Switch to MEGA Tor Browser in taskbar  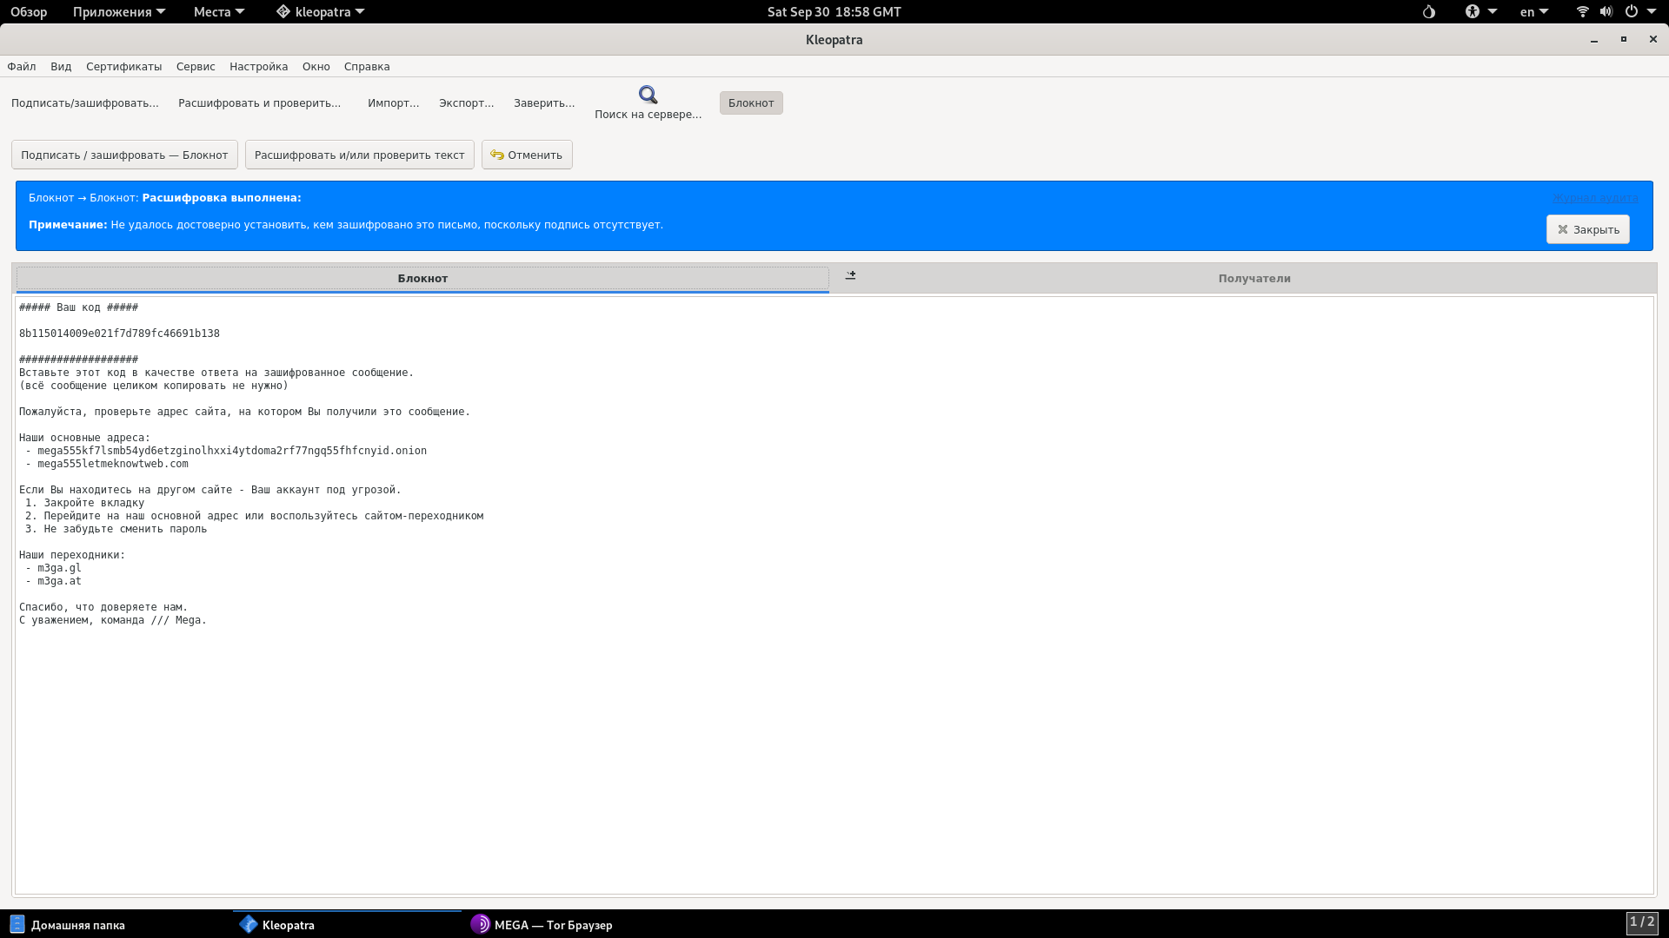542,925
